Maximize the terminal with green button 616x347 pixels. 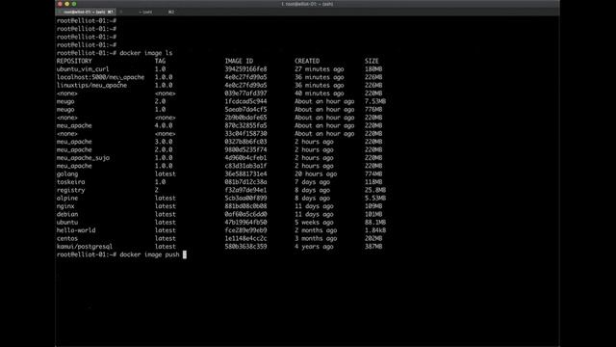point(74,4)
